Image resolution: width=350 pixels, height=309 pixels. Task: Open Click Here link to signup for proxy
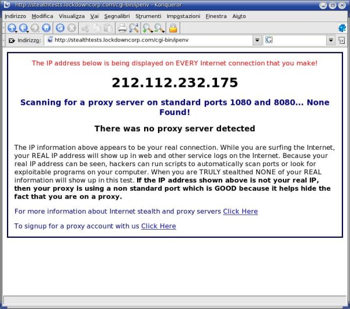point(158,226)
